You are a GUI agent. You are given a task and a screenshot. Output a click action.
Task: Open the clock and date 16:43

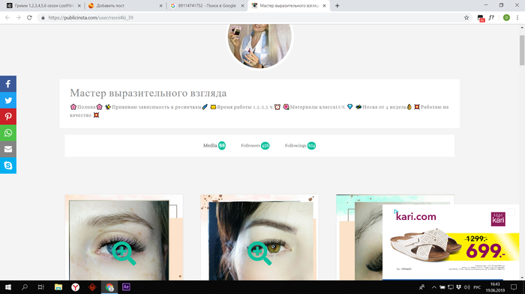[x=495, y=287]
